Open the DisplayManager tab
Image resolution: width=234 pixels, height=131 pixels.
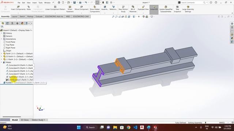[x=22, y=23]
